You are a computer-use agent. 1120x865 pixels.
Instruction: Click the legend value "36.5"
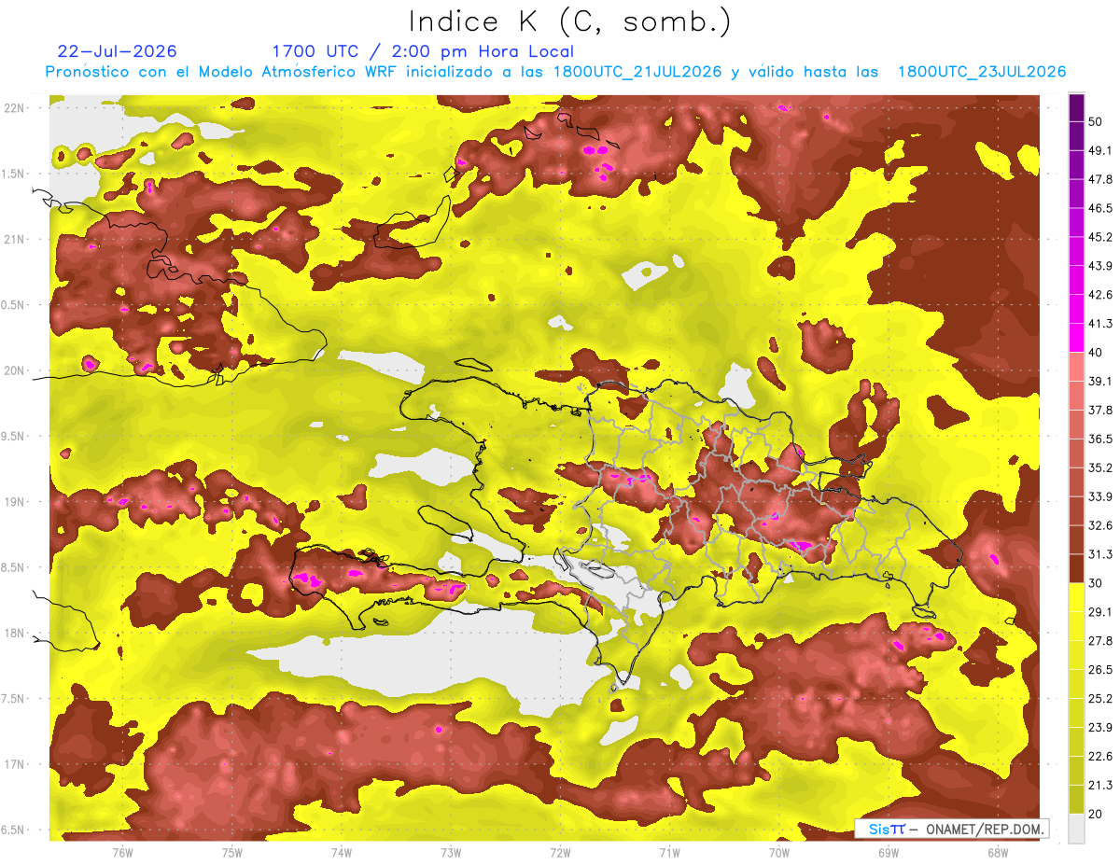click(x=1099, y=439)
